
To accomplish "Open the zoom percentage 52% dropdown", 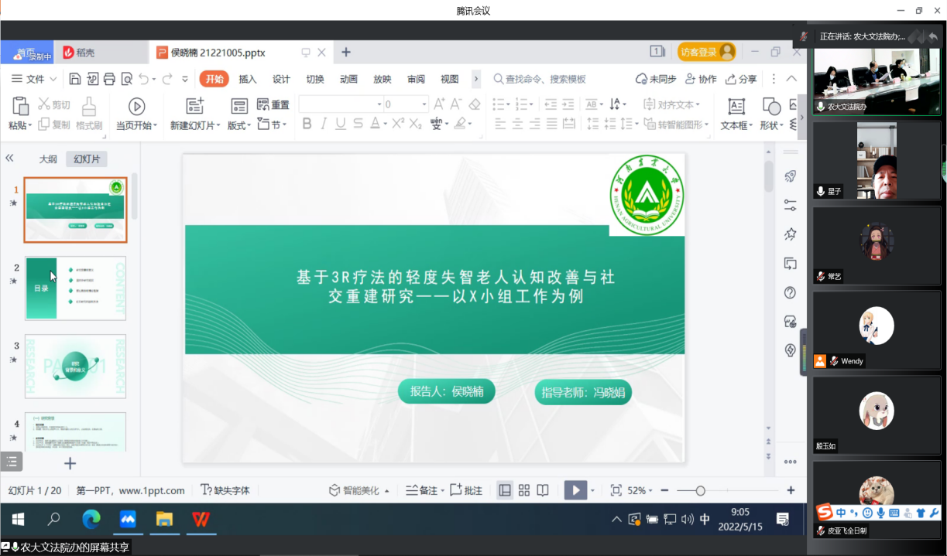I will [x=637, y=489].
